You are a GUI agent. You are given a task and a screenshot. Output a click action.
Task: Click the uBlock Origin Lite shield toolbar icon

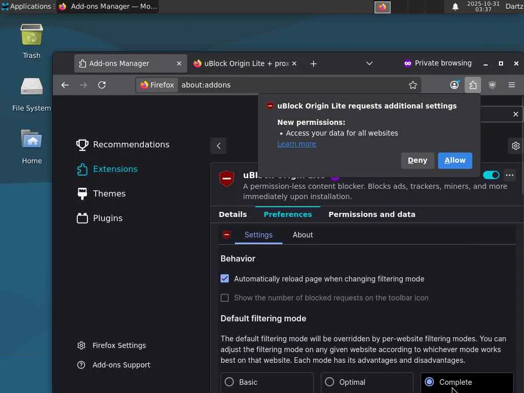point(492,85)
